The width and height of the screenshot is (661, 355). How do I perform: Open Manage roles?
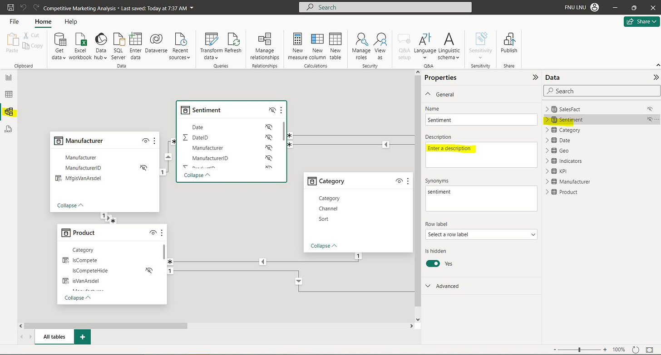click(361, 46)
